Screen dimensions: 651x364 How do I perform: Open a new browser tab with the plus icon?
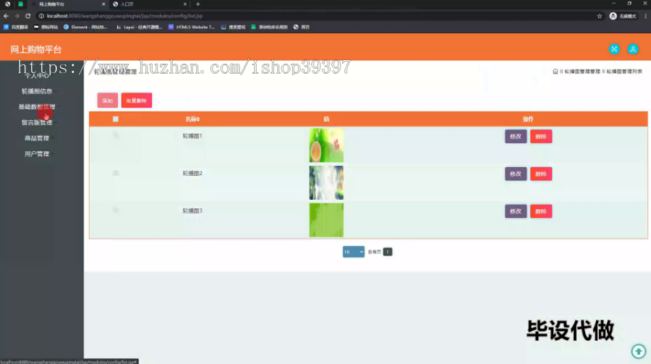tap(198, 4)
